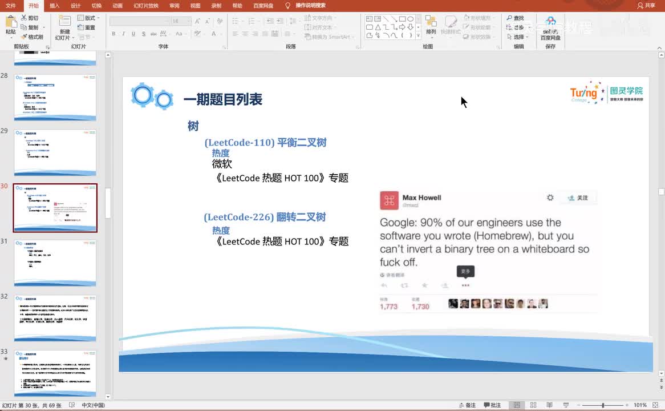Open the File (文件) tab

11,6
